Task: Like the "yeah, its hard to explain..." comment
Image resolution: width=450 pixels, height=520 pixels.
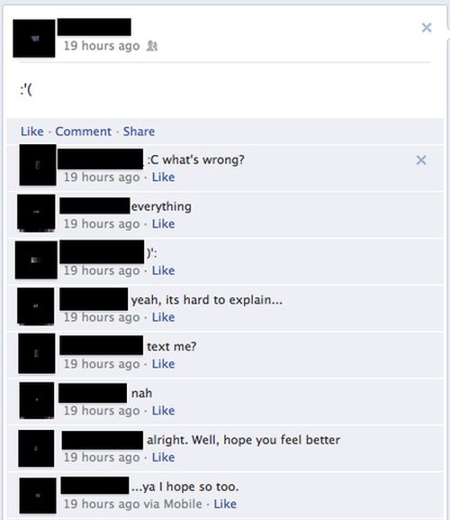Action: point(163,317)
